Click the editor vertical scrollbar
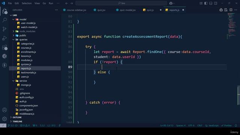240x135 pixels. (238, 95)
